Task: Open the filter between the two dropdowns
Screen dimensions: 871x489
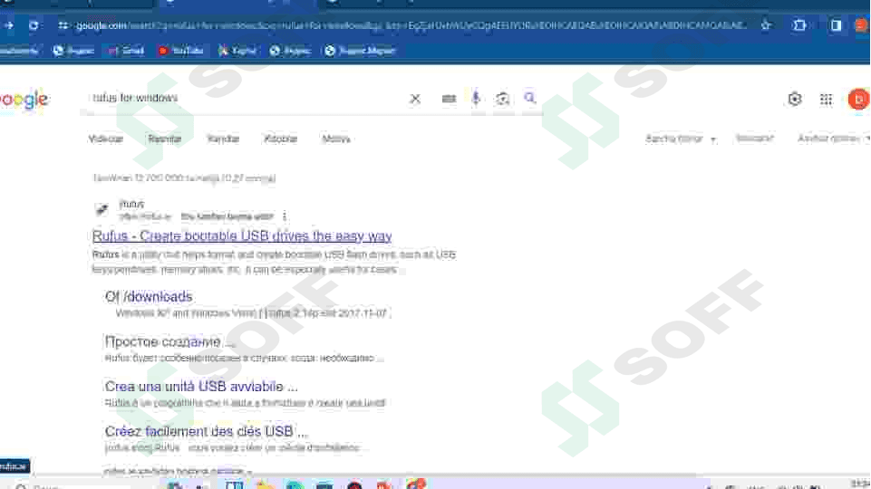Action: coord(754,139)
